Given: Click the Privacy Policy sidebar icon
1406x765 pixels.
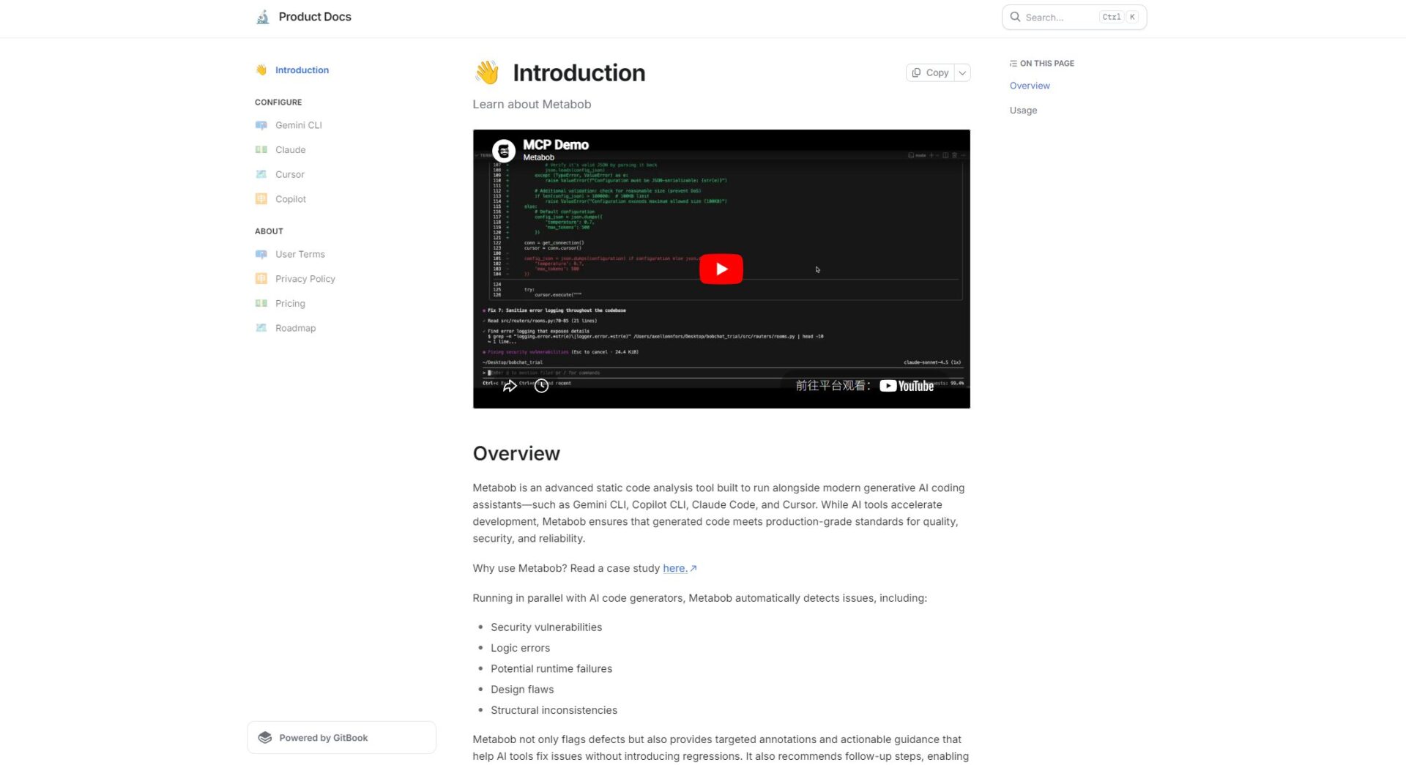Looking at the screenshot, I should [x=261, y=279].
